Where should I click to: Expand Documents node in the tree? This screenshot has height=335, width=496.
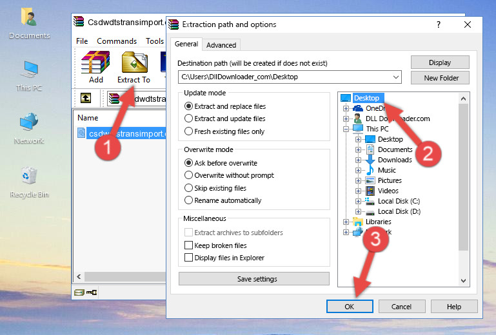point(358,150)
